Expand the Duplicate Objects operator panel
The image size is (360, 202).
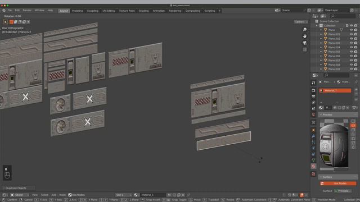click(x=18, y=188)
